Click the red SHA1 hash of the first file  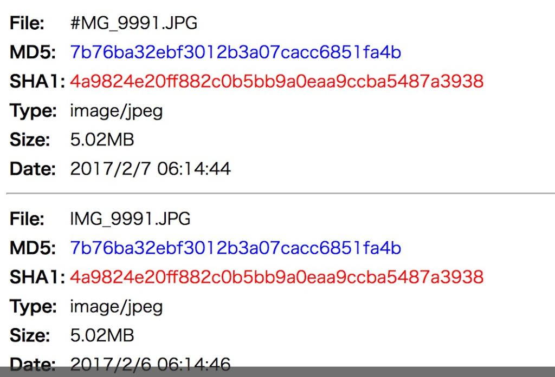[x=277, y=81]
